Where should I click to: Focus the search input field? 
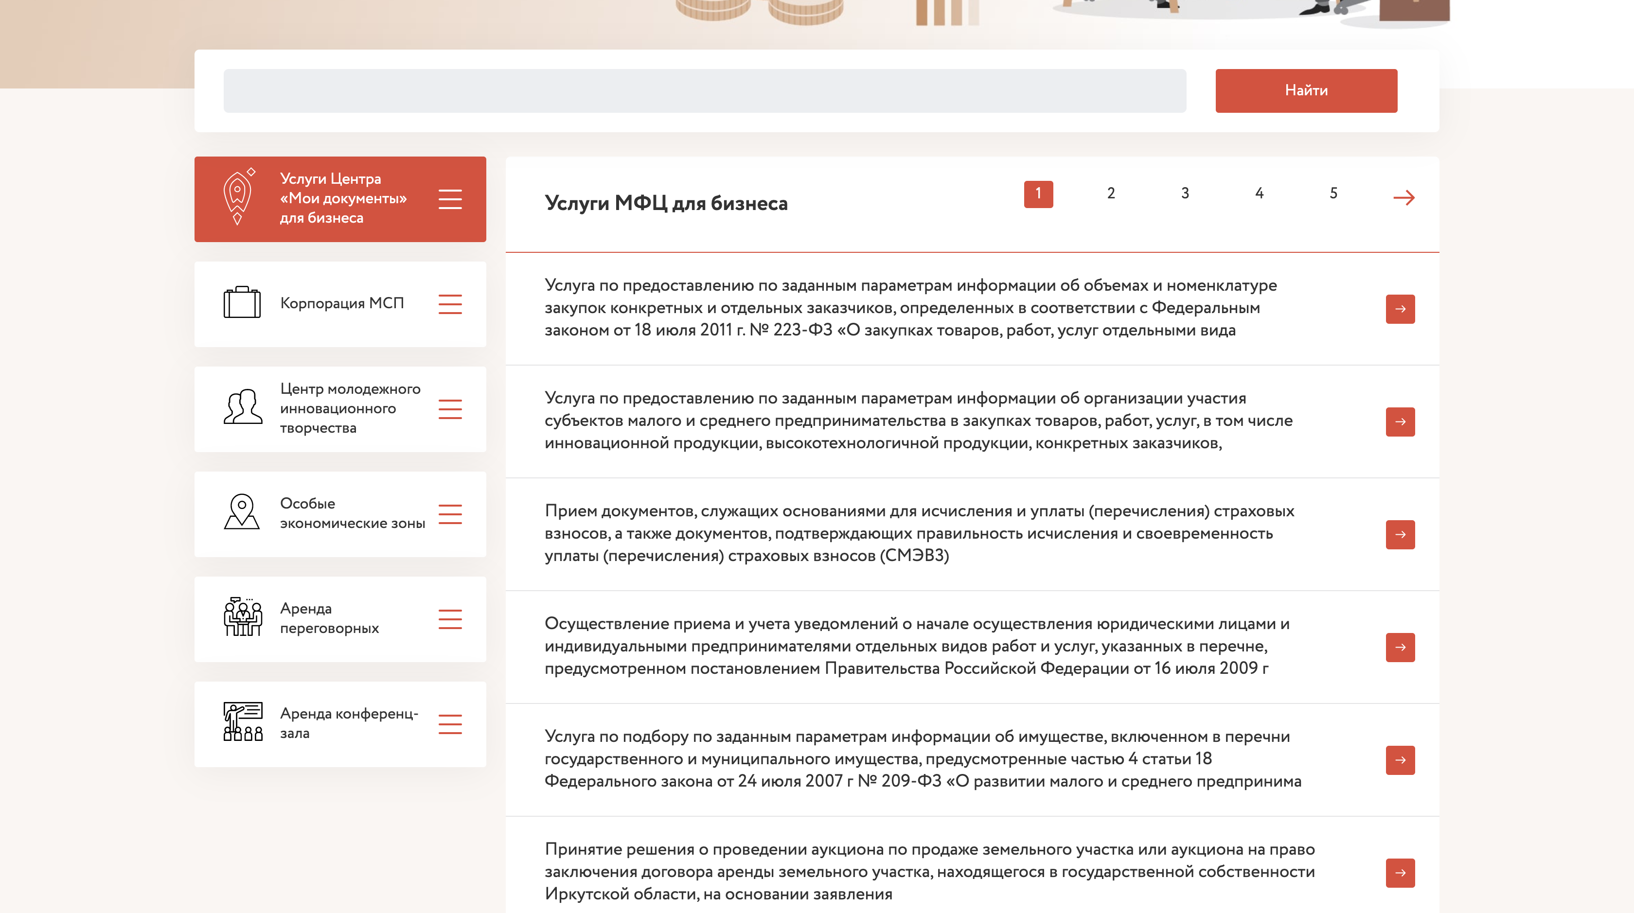[x=705, y=90]
